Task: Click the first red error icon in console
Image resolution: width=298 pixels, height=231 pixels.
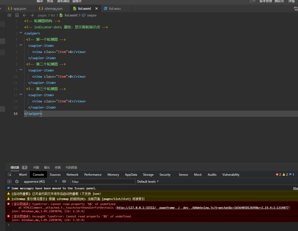Action: pyautogui.click(x=8, y=204)
